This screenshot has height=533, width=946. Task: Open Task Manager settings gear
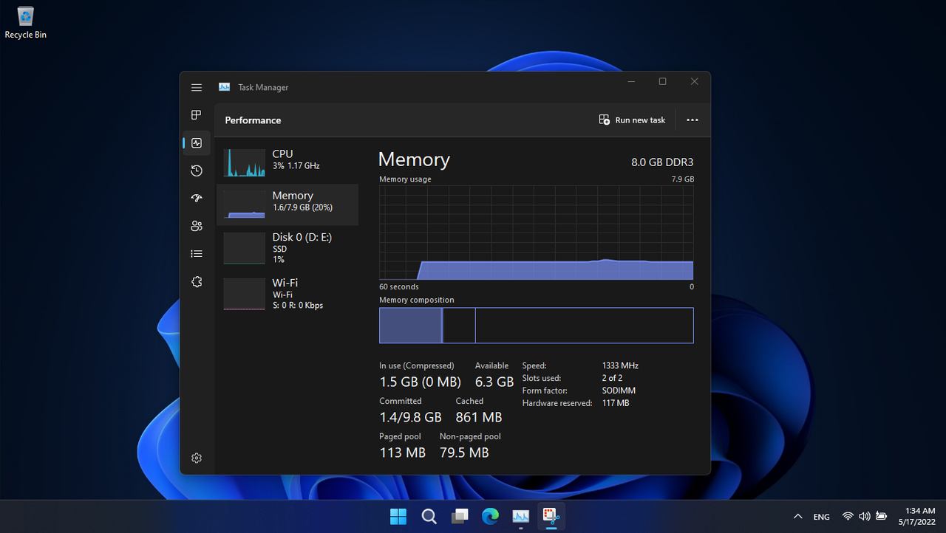coord(197,458)
